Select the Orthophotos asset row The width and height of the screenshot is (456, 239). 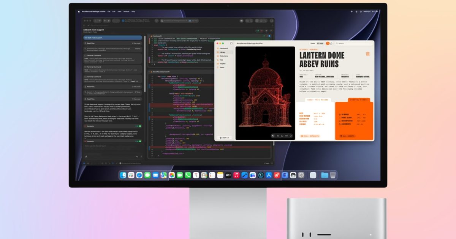352,121
